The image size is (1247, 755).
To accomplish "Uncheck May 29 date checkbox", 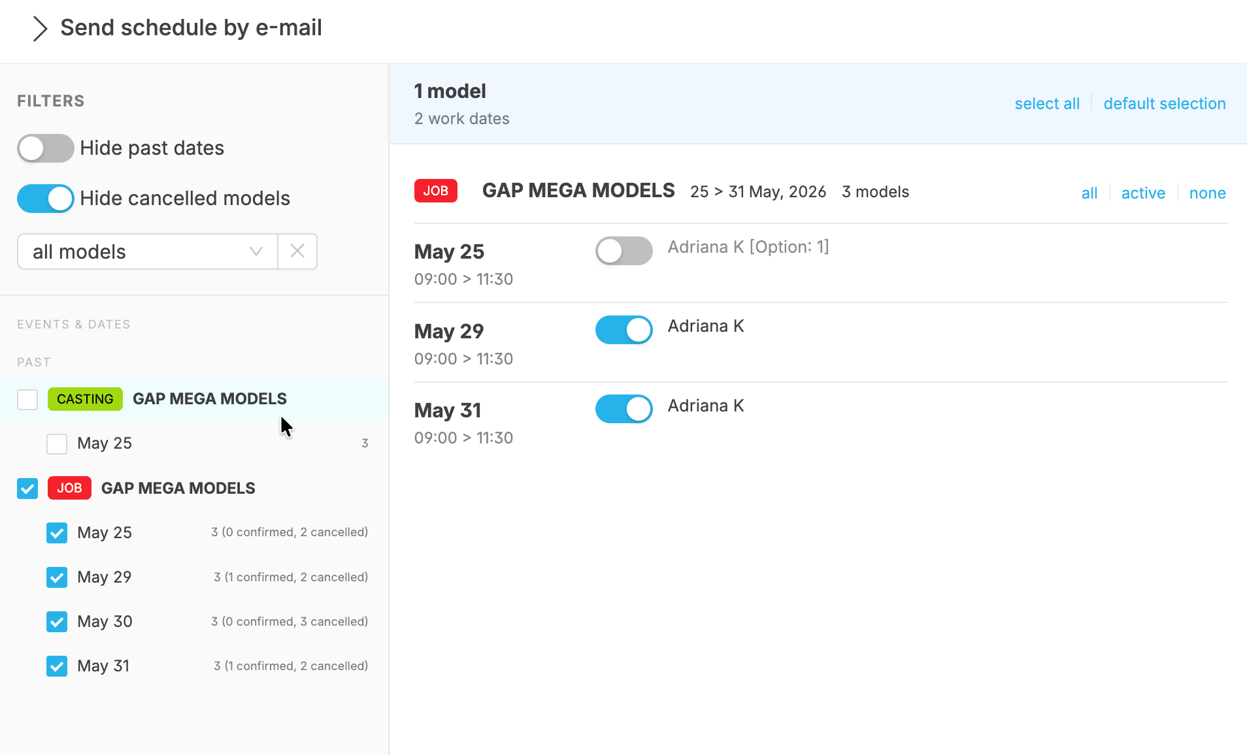I will coord(57,577).
